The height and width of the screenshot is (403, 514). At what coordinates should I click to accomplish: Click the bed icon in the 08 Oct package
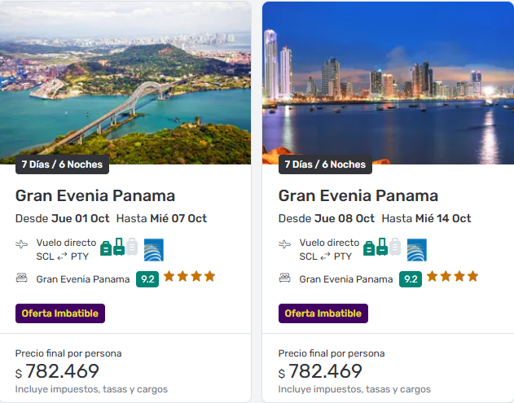click(x=285, y=278)
